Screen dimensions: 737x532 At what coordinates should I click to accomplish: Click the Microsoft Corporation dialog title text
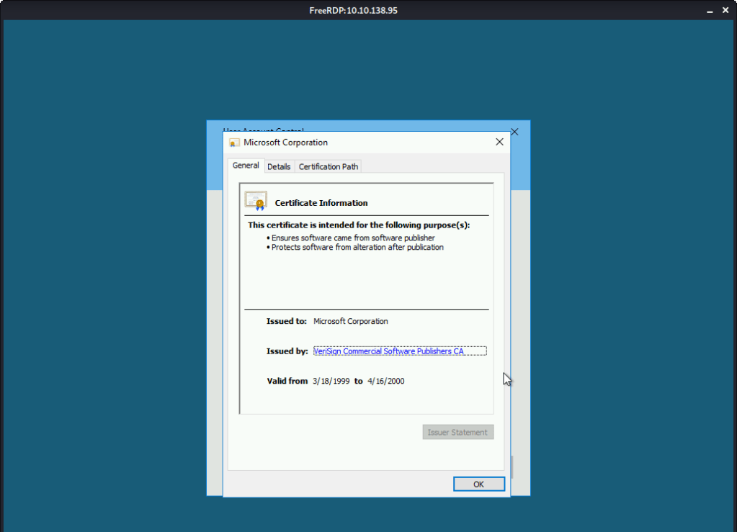click(285, 143)
